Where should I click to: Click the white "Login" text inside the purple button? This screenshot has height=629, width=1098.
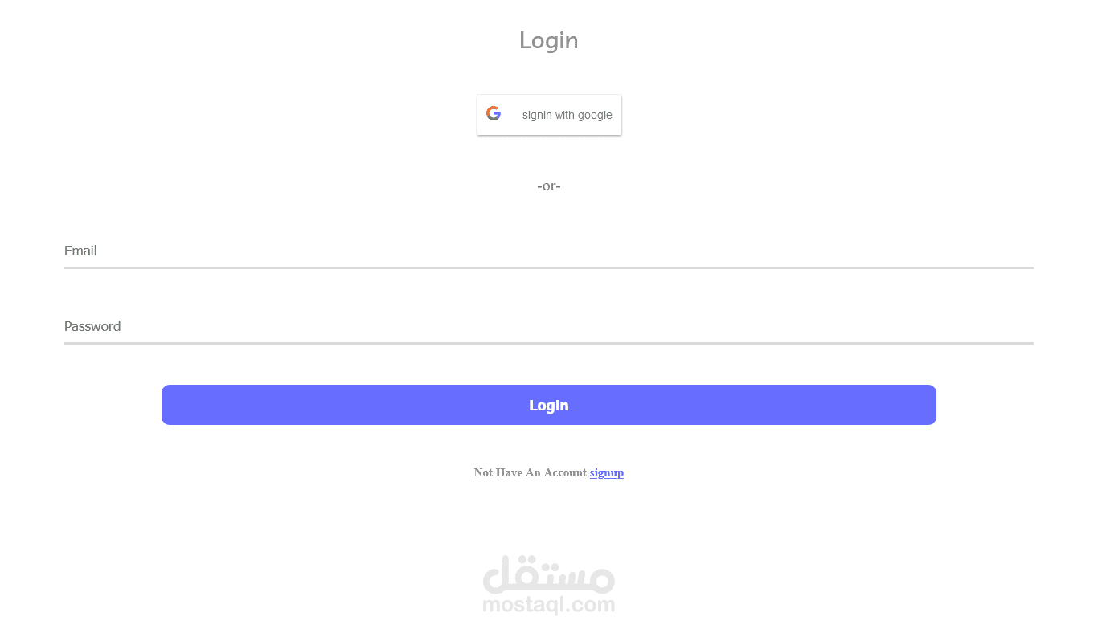549,406
